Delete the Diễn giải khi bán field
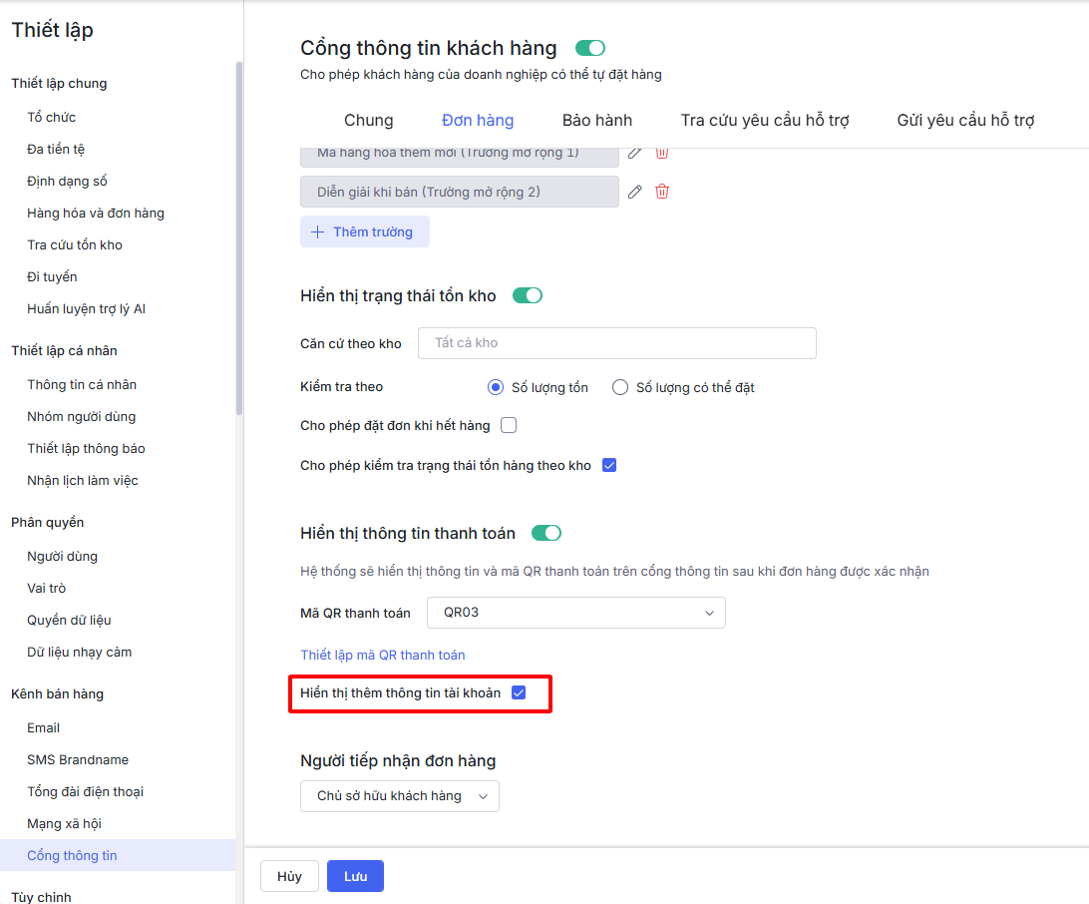Screen dimensions: 1089x904 pyautogui.click(x=662, y=192)
